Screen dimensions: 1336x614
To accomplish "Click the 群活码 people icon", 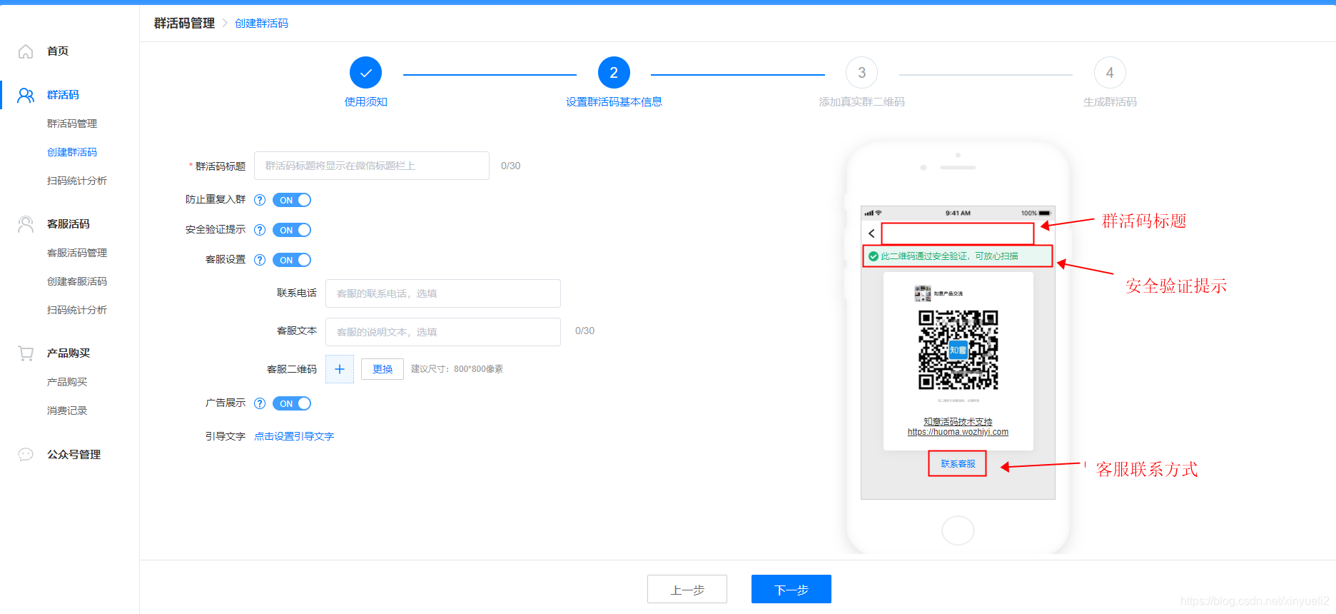I will point(26,95).
